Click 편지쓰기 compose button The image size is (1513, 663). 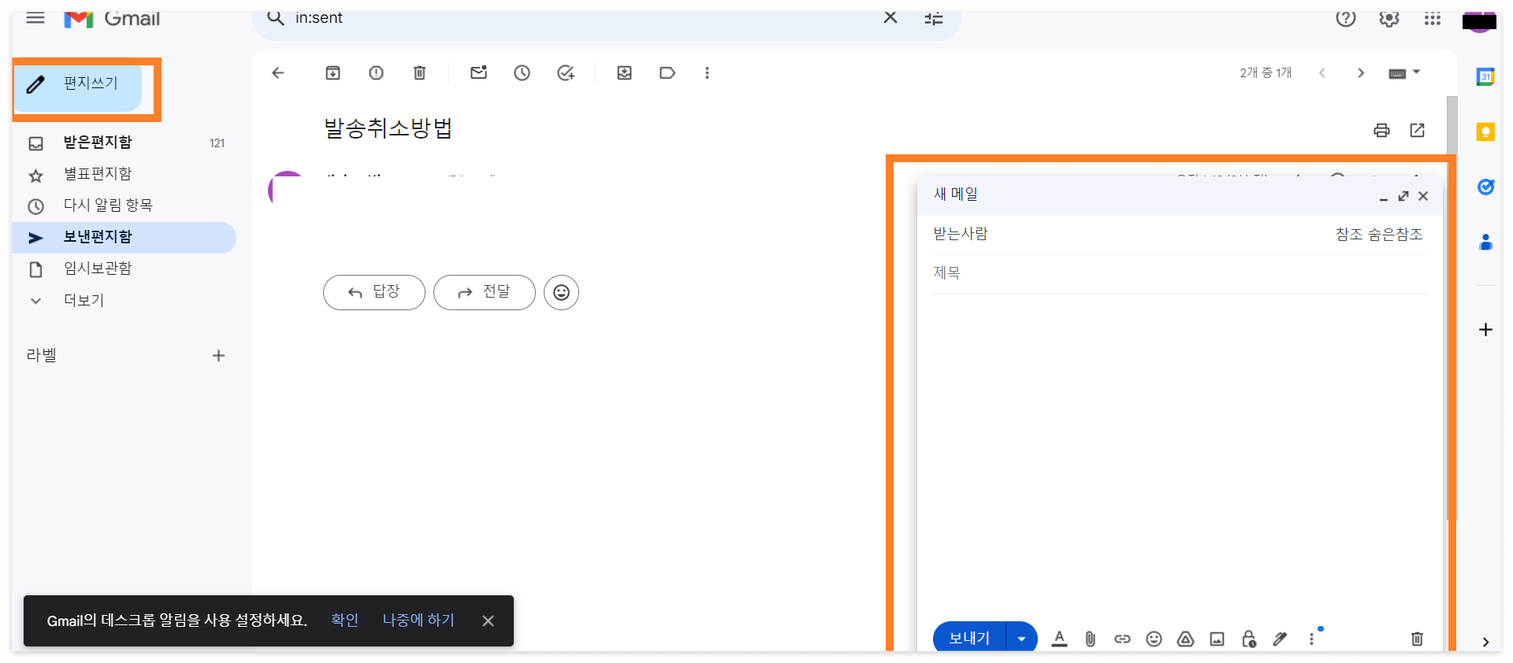coord(79,84)
